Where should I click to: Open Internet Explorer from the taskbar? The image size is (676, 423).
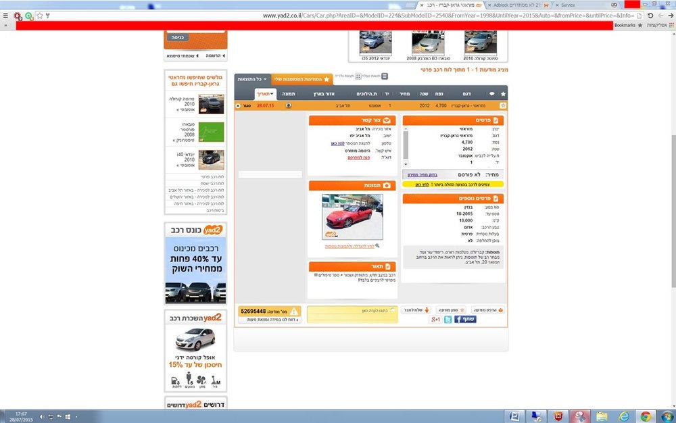point(623,416)
